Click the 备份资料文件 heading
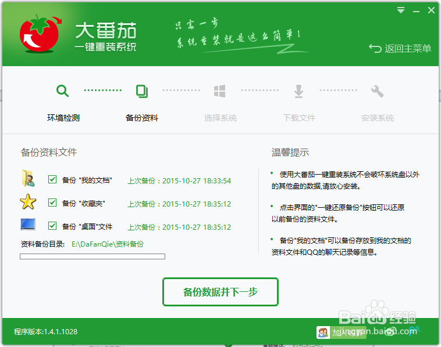The height and width of the screenshot is (347, 441). 49,153
